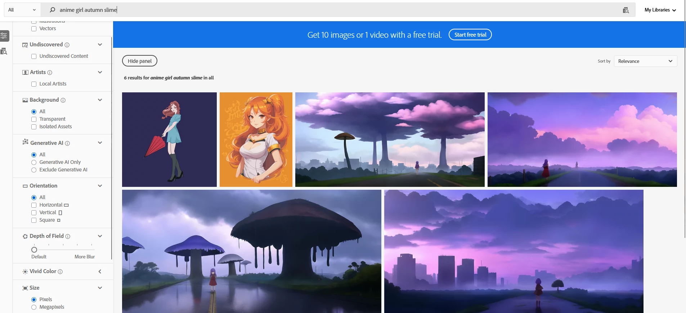Screen dimensions: 686x313
Task: Click the Hide panel button
Action: click(140, 61)
